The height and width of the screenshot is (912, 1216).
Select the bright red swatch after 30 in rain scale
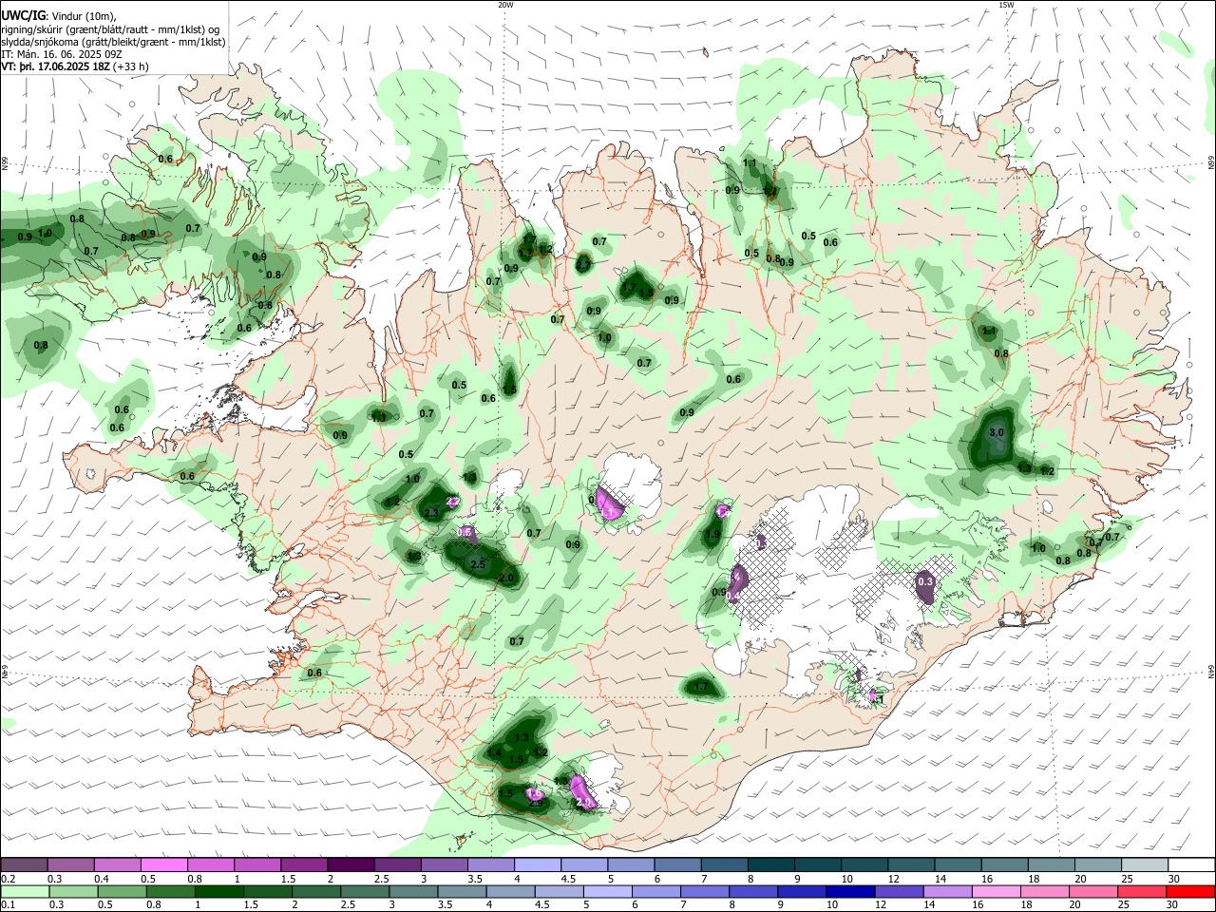(x=1189, y=891)
